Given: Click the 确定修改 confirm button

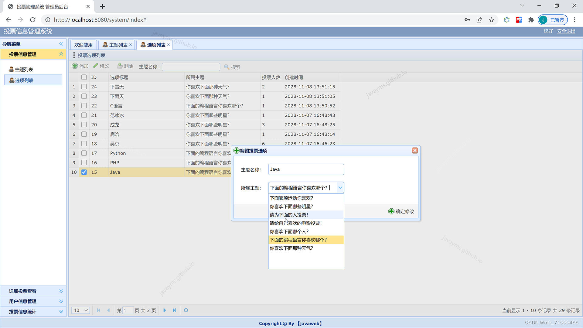Looking at the screenshot, I should click(x=401, y=211).
